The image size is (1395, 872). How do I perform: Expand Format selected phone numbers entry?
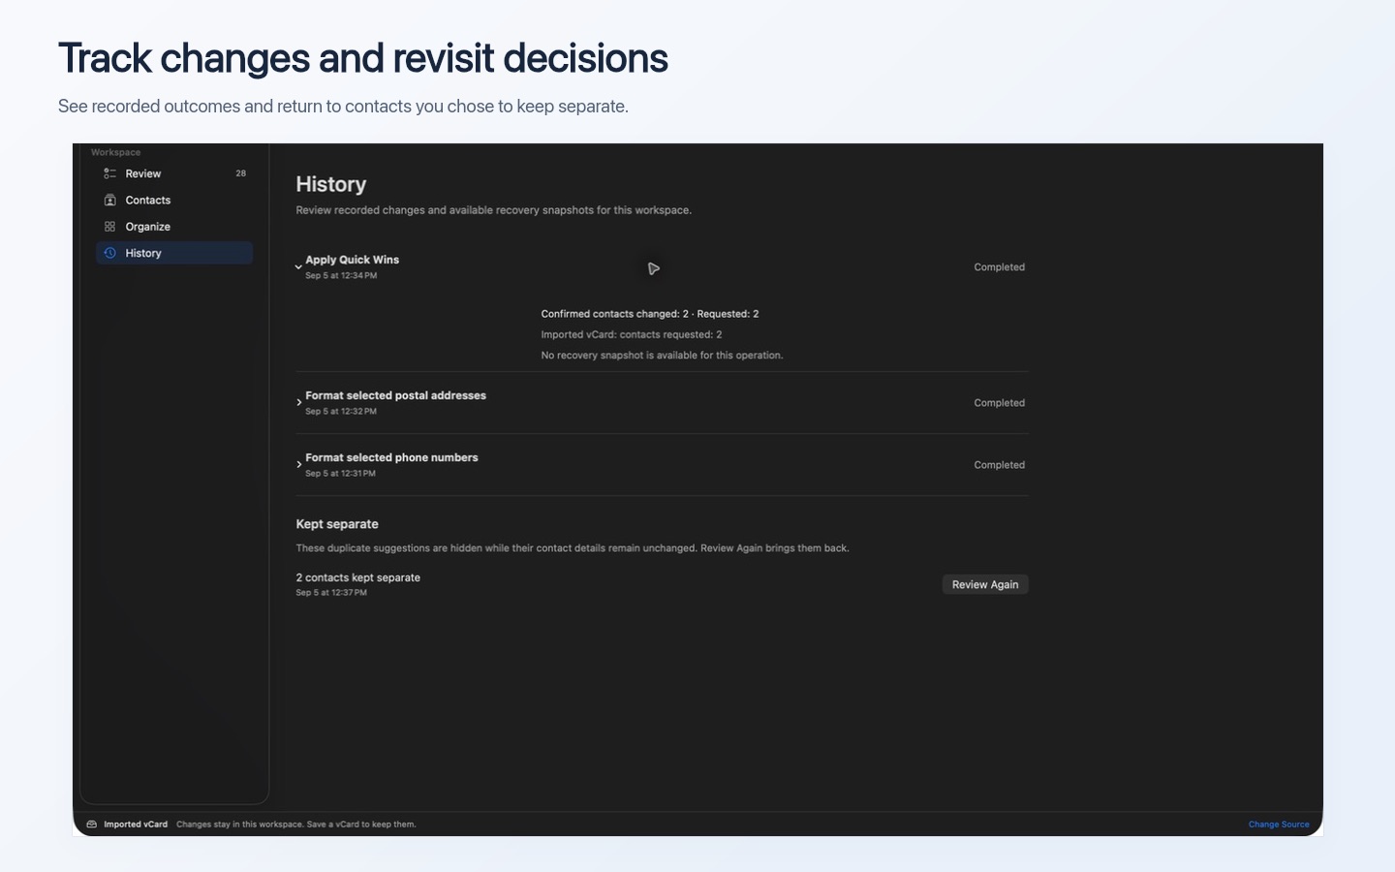point(298,464)
